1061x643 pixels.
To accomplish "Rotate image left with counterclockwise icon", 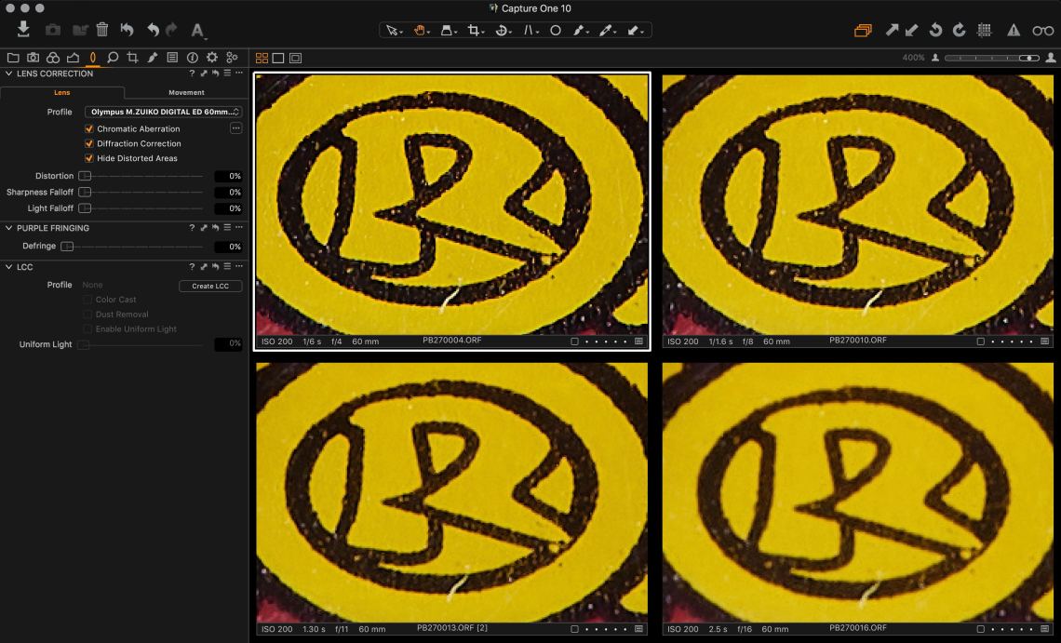I will (x=936, y=30).
